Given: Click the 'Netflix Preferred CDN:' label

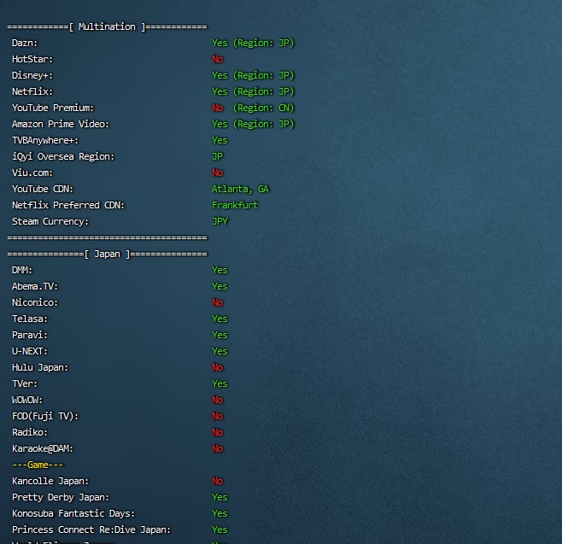Looking at the screenshot, I should [68, 205].
